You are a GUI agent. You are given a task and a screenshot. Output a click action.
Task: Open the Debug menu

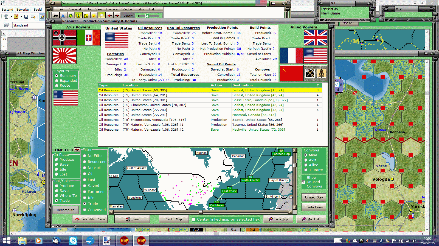pos(141,9)
